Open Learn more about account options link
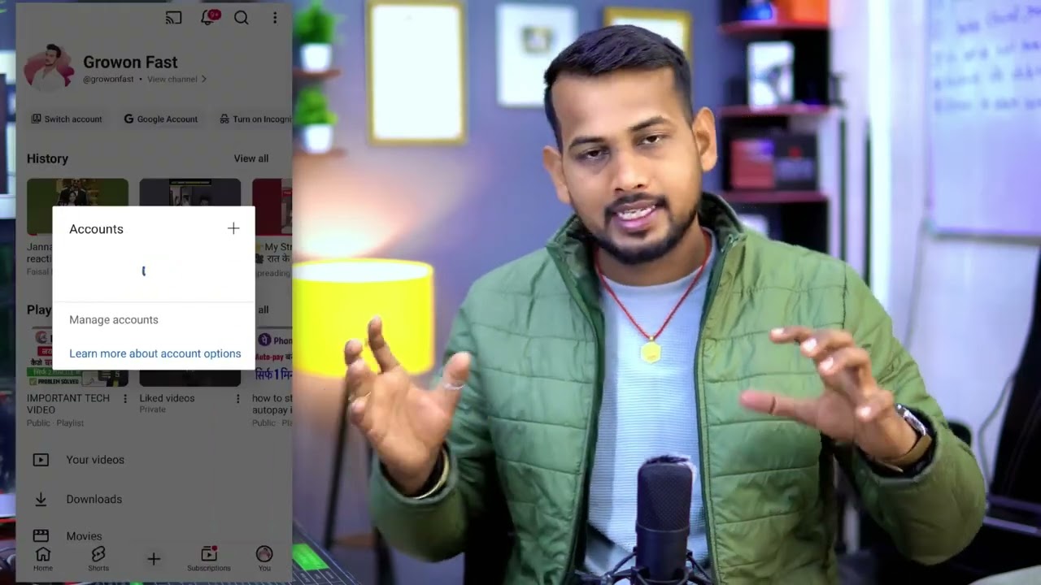 click(155, 353)
